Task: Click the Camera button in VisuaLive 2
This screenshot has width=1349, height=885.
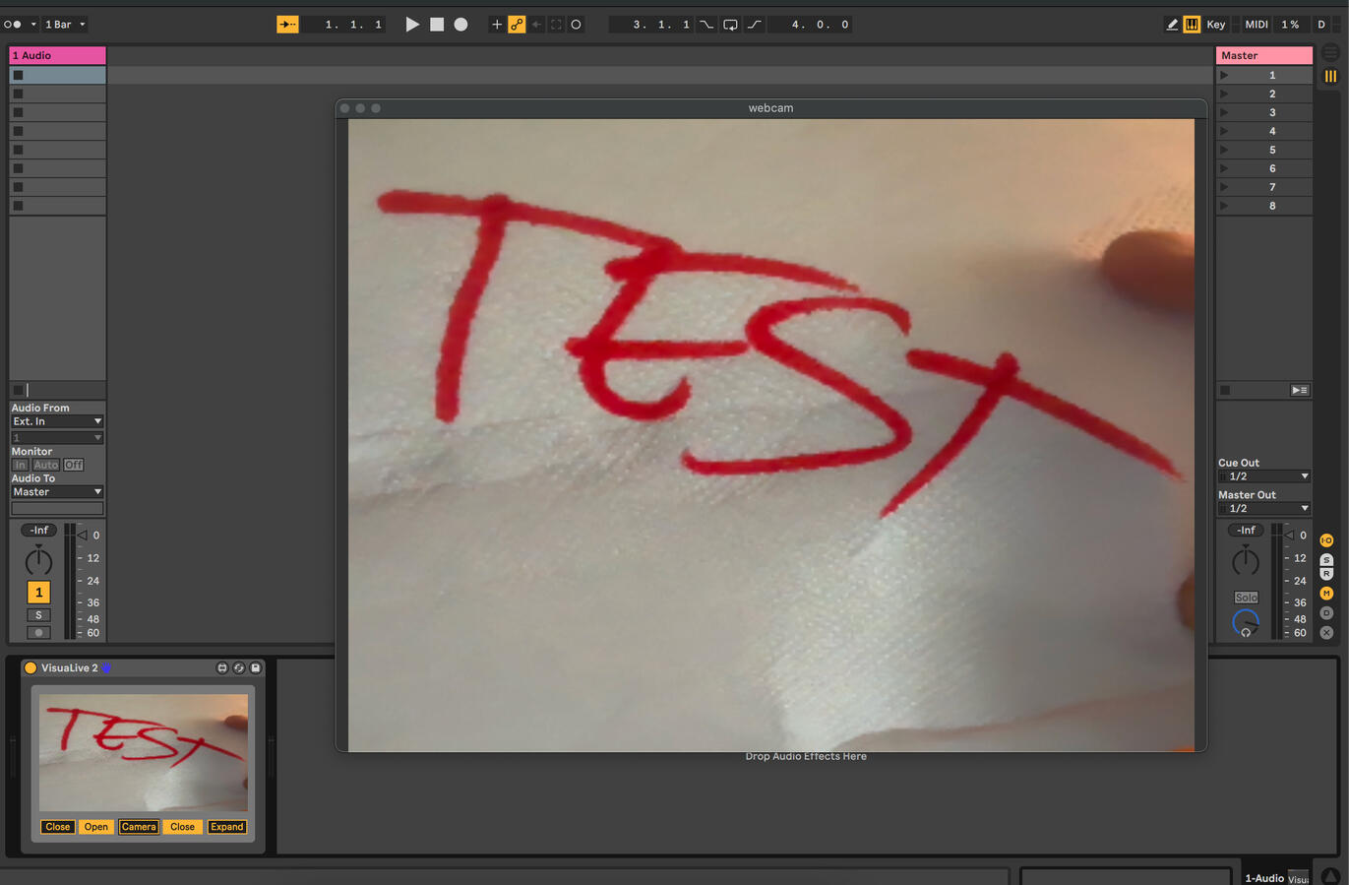Action: pos(139,827)
